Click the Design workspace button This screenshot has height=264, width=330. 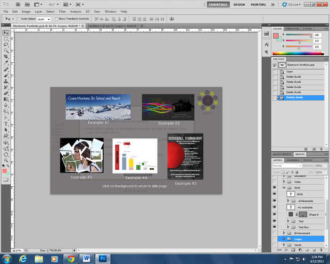tap(240, 4)
